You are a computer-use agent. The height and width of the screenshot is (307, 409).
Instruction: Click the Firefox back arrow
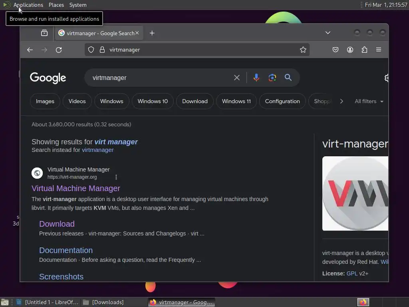[x=30, y=50]
